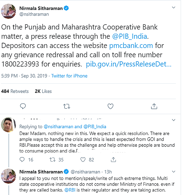Share the depositor's reply tweet

pyautogui.click(x=114, y=159)
